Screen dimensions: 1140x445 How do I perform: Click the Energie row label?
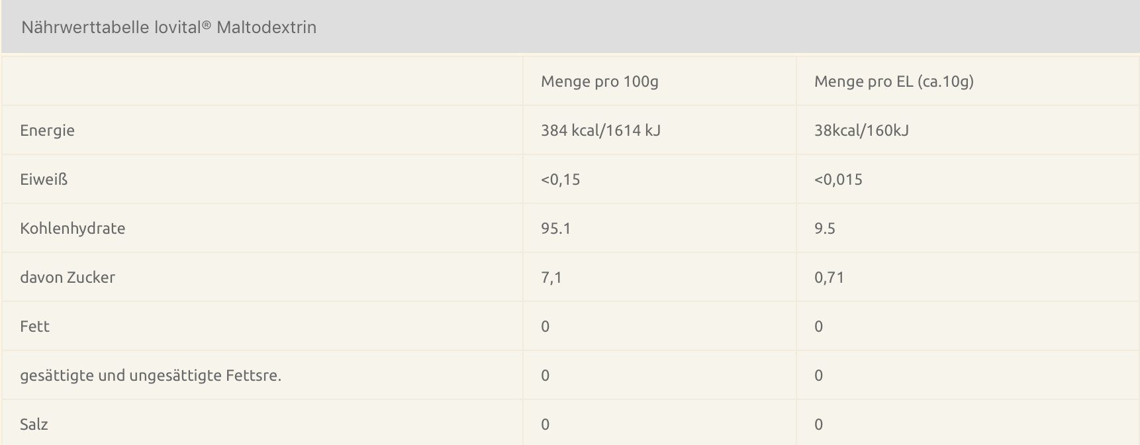pyautogui.click(x=47, y=130)
